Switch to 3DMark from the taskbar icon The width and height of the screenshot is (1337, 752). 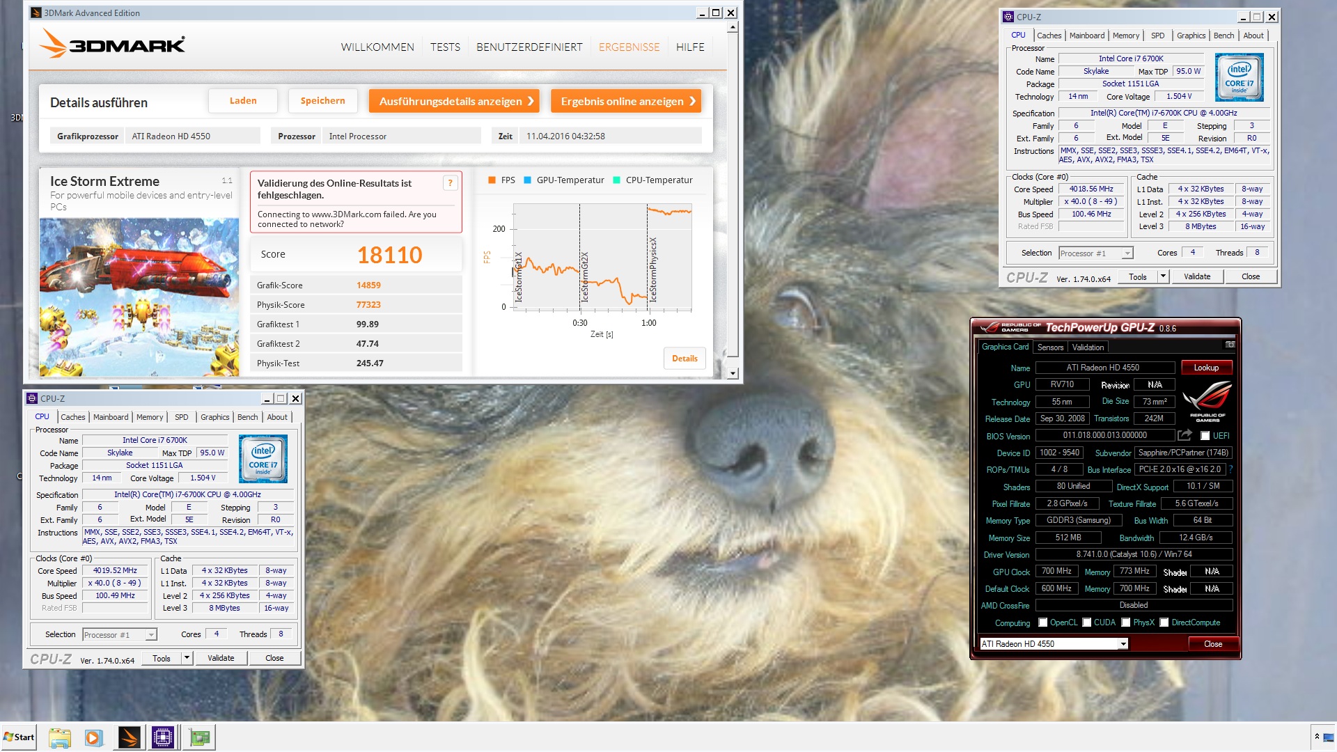pyautogui.click(x=129, y=737)
